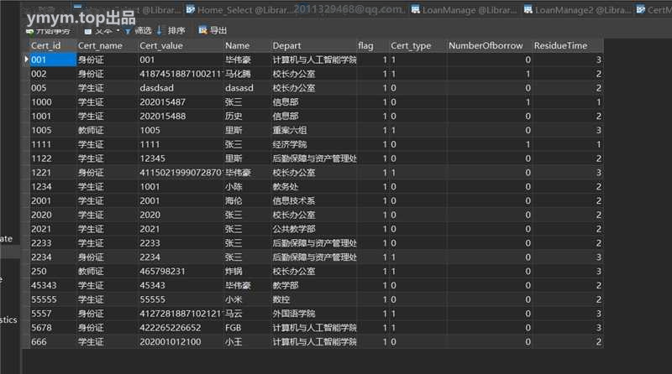
Task: Click Depart cell 数控
Action: click(x=313, y=299)
